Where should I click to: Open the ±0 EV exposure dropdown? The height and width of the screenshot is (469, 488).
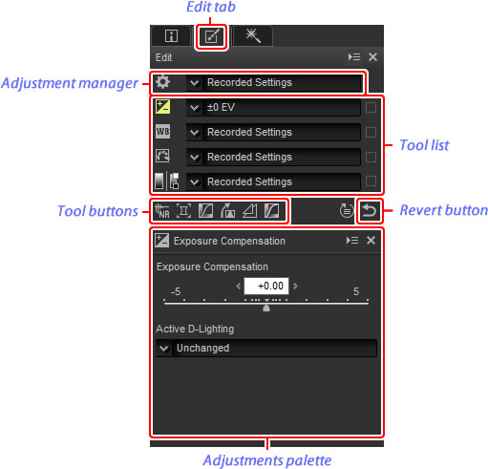tap(273, 107)
